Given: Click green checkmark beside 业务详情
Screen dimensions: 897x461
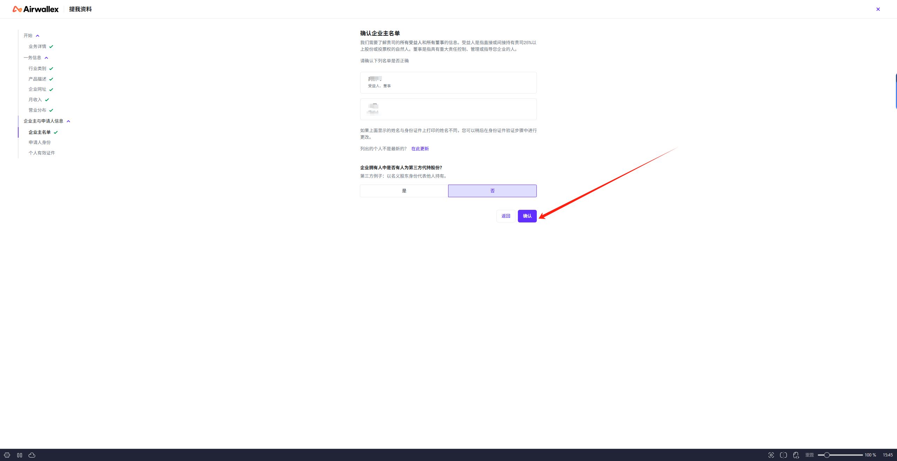Looking at the screenshot, I should click(x=51, y=47).
